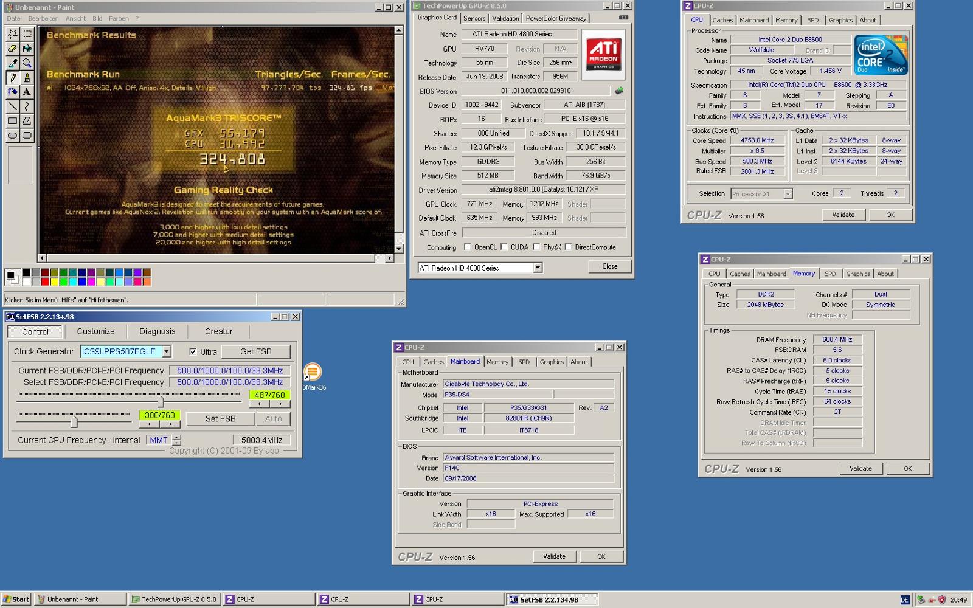Click the upper FSB slider thumb in SetFSB
The height and width of the screenshot is (608, 973).
[161, 402]
